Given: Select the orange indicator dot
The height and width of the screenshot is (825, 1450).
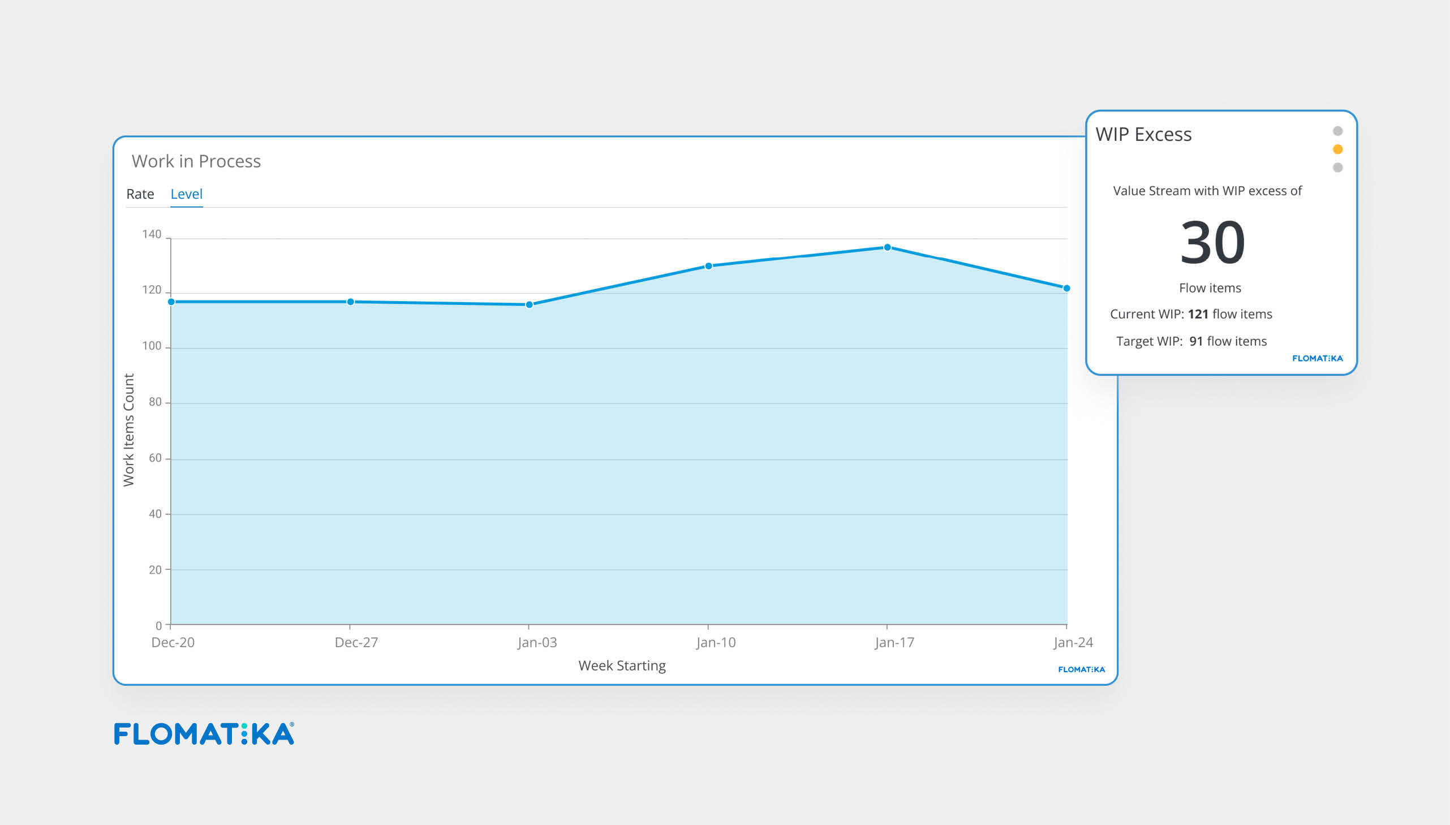Looking at the screenshot, I should [1337, 149].
